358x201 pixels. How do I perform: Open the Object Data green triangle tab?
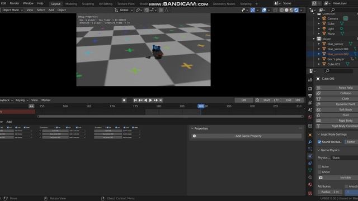310,170
